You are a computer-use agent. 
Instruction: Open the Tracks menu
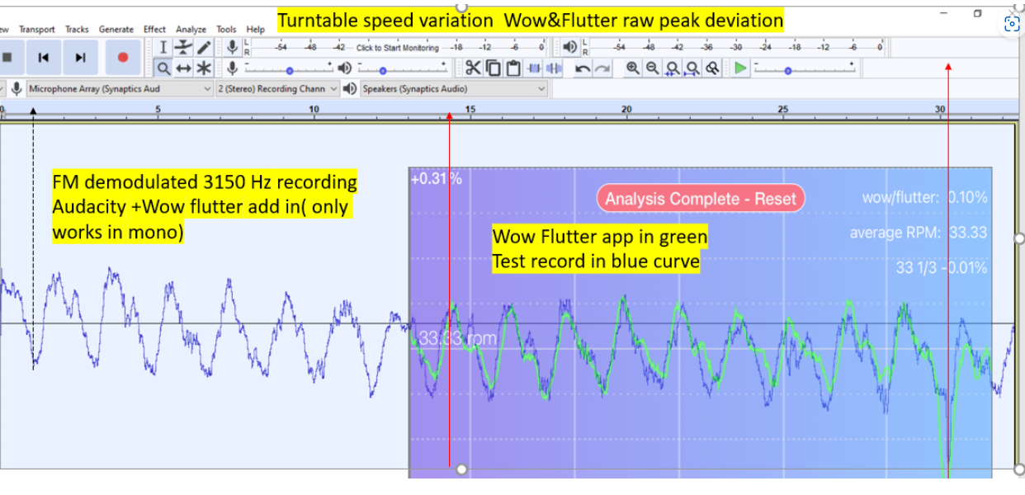coord(77,29)
